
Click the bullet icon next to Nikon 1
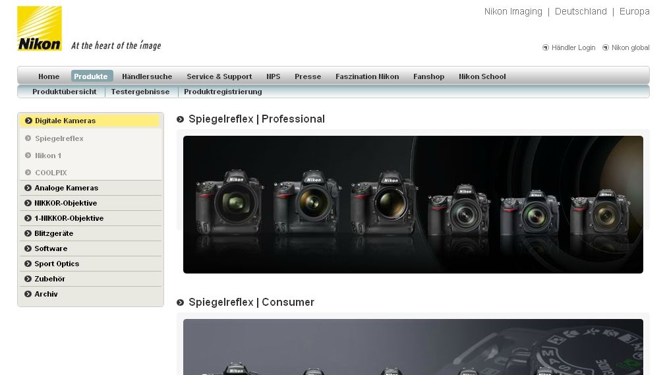[x=28, y=156]
